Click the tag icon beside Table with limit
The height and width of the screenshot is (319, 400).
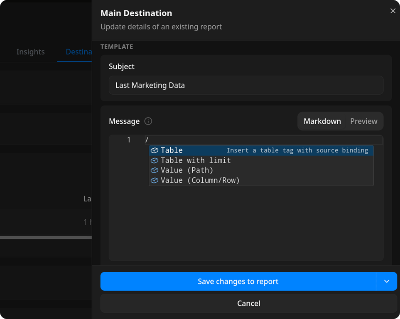[x=155, y=160]
